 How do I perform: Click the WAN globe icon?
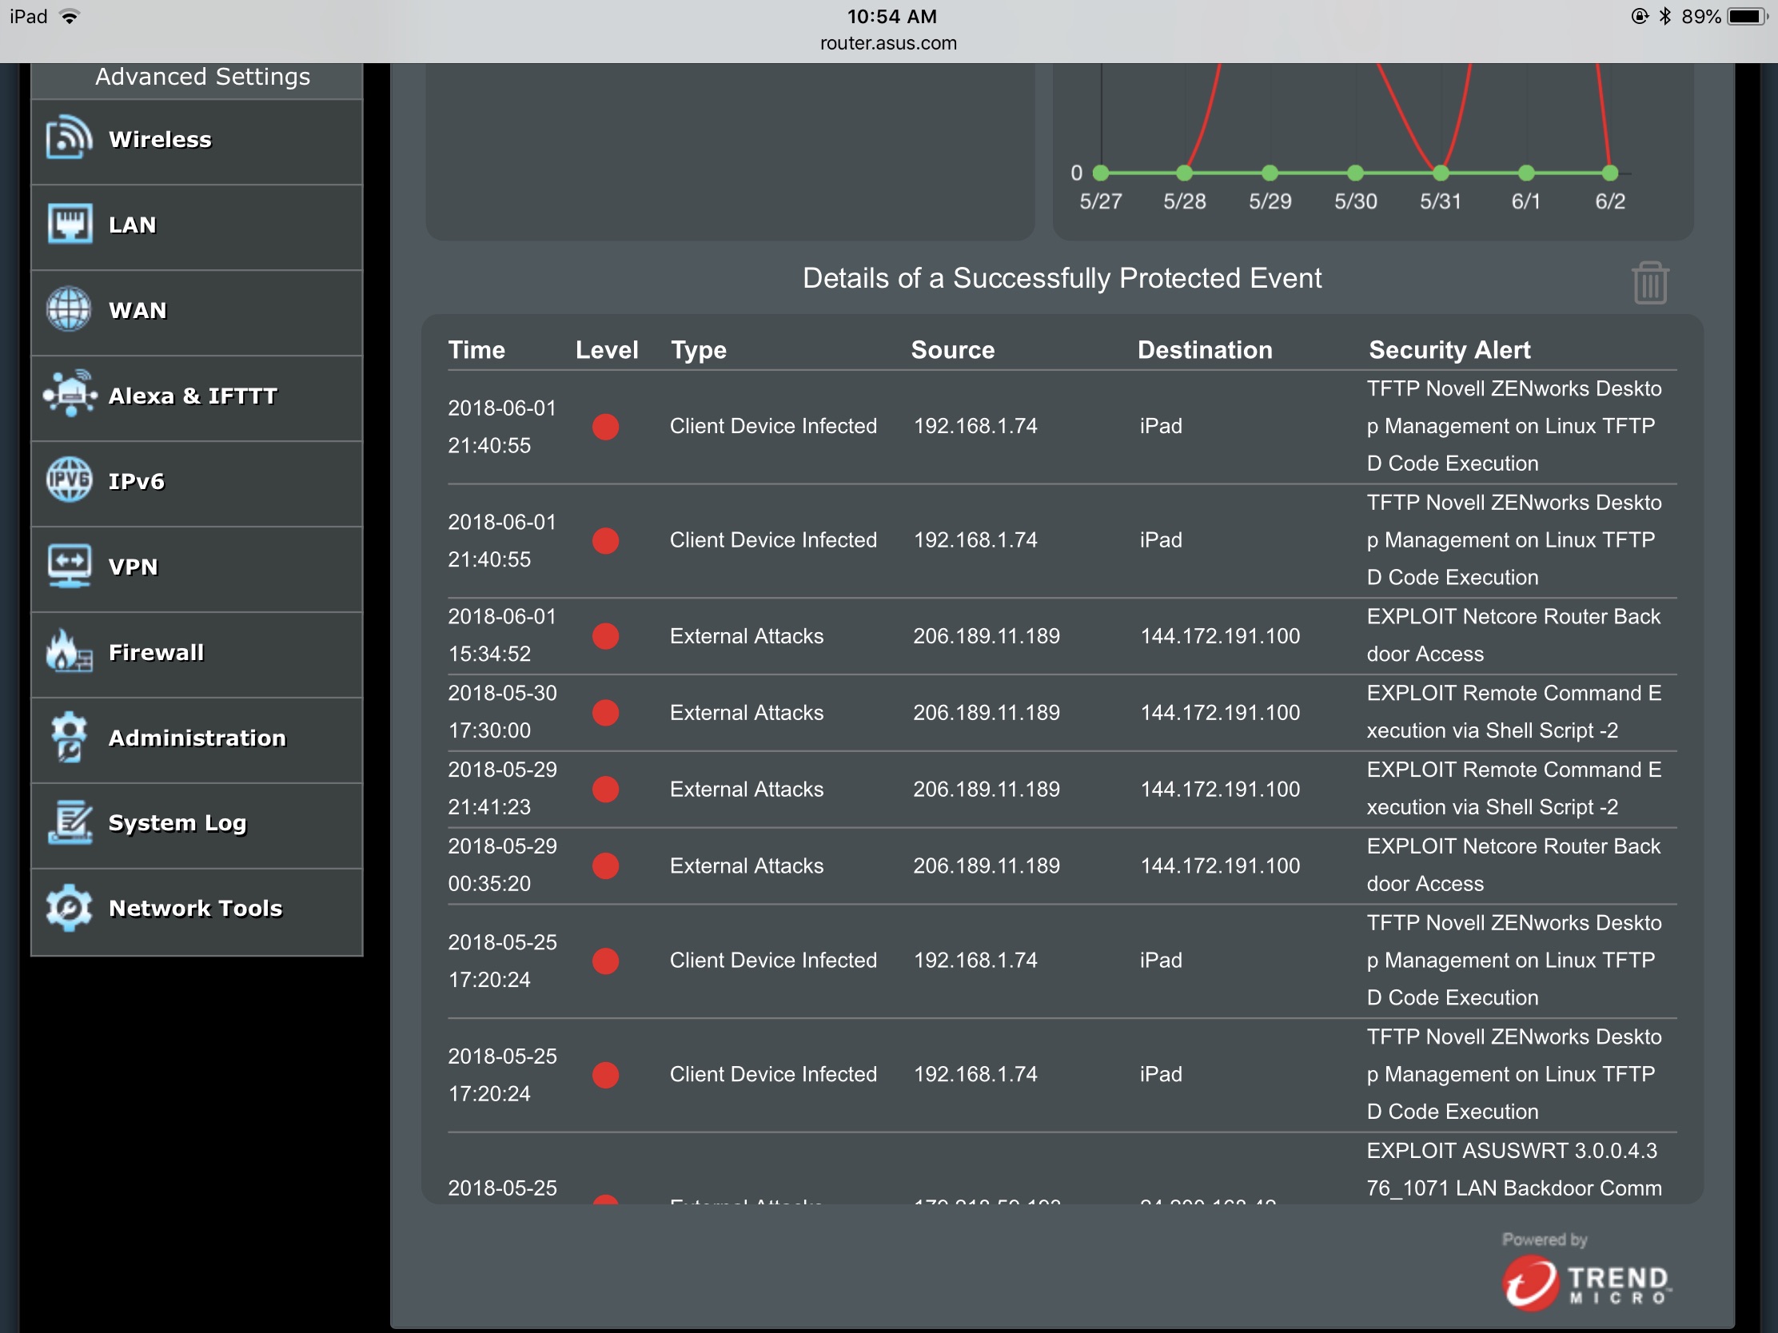[69, 309]
